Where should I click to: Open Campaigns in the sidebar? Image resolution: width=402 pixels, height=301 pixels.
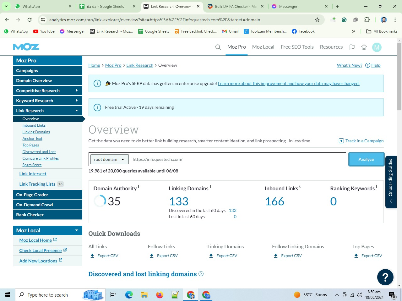tap(48, 71)
